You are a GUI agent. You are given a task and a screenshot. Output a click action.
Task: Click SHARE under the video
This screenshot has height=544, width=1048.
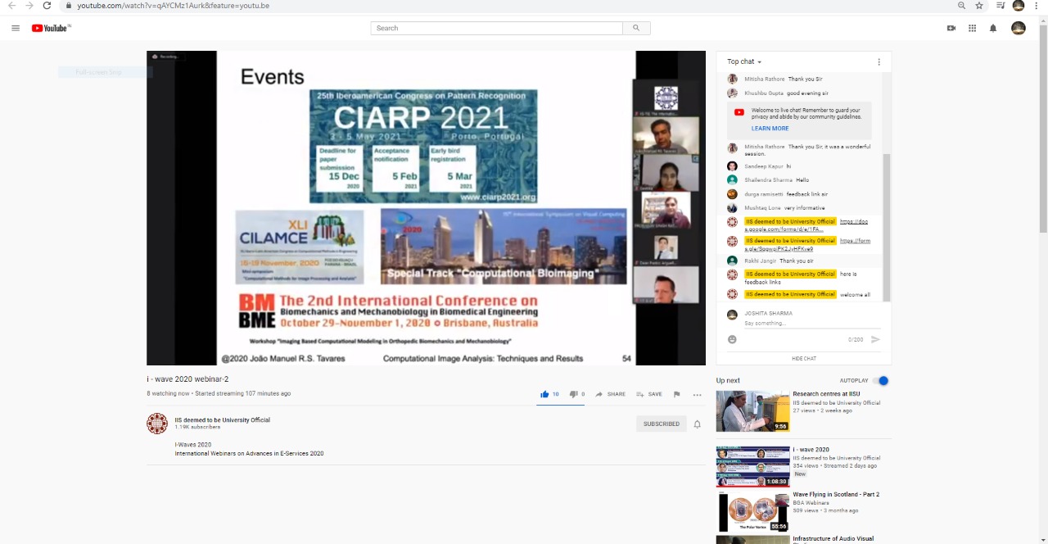click(x=610, y=394)
